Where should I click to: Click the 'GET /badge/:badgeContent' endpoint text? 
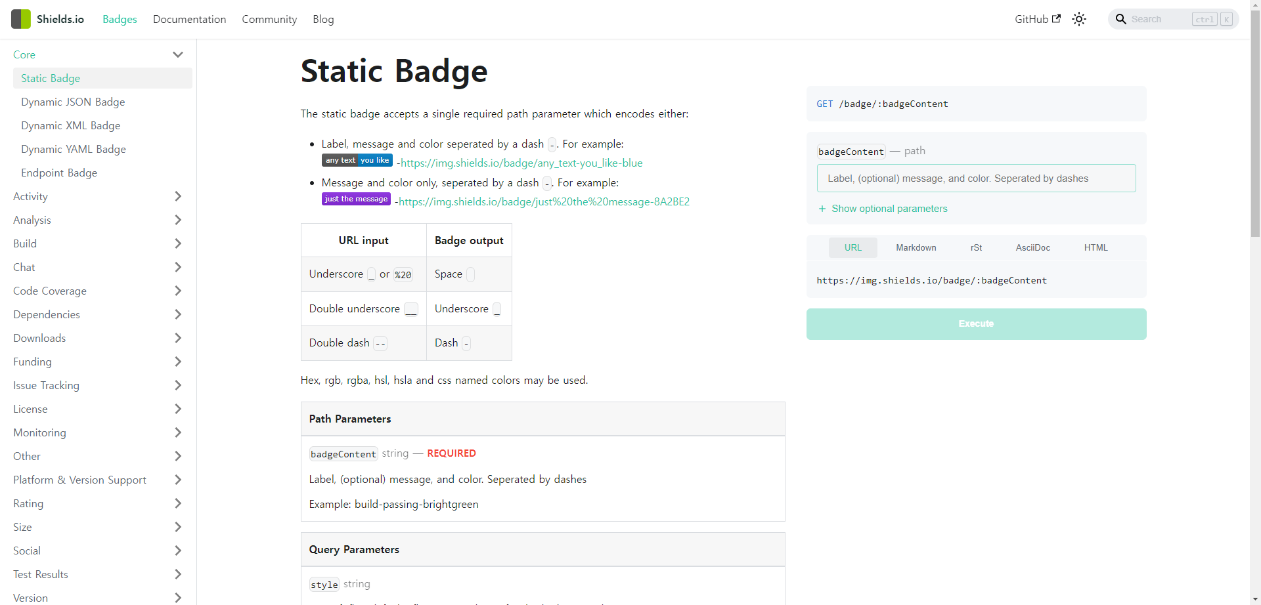882,104
